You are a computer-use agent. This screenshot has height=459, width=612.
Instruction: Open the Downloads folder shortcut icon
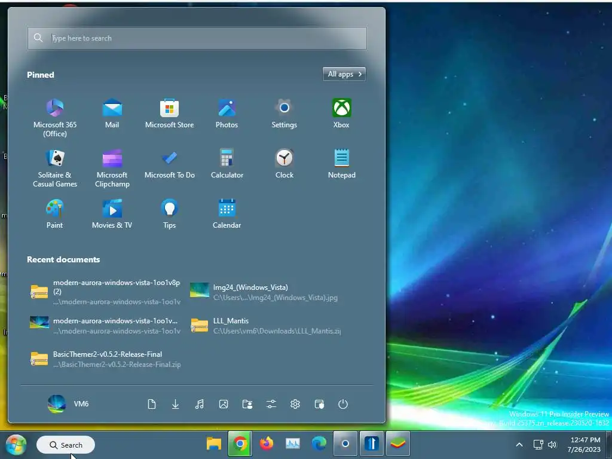coord(176,404)
